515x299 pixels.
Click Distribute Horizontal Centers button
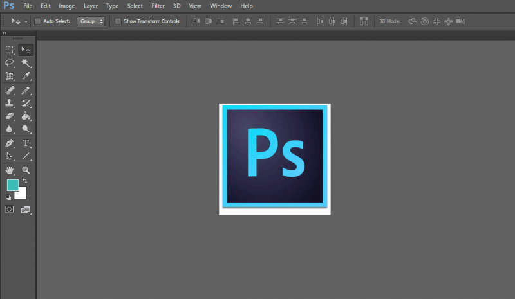332,21
